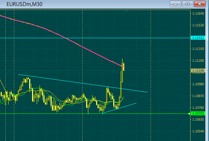Screen dimensions: 209x141
Task: Click the EURUSDm,M30 window title
Action: [x=25, y=4]
